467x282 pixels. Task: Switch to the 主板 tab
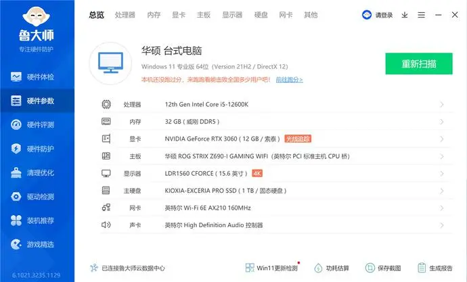[204, 15]
